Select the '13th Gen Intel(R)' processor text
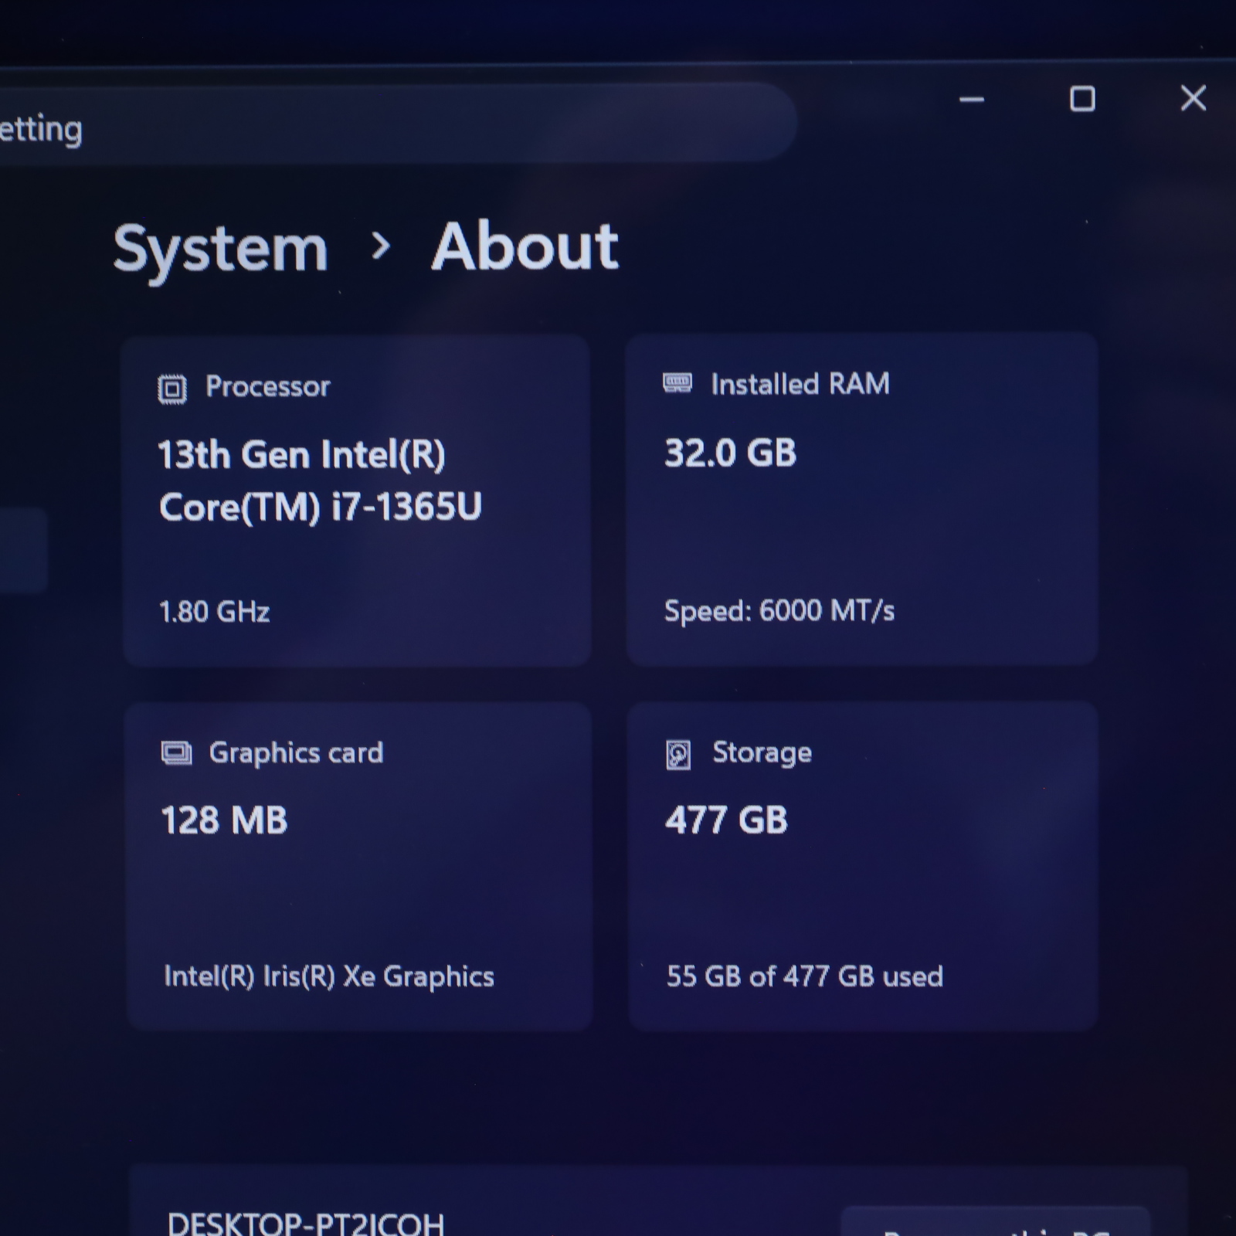Screen dimensions: 1236x1236 point(302,454)
